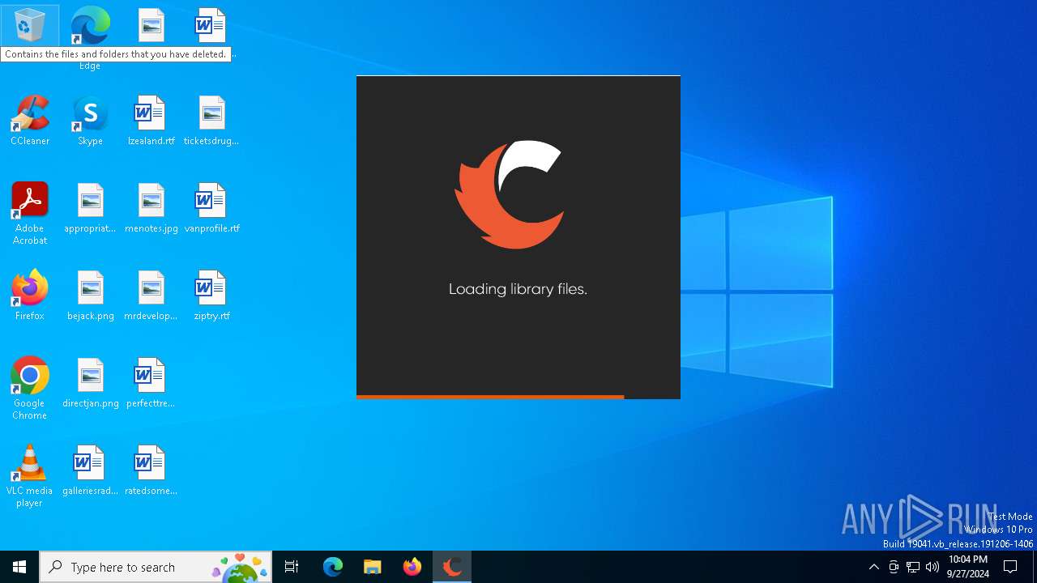Click the orange loading progress bar

490,397
